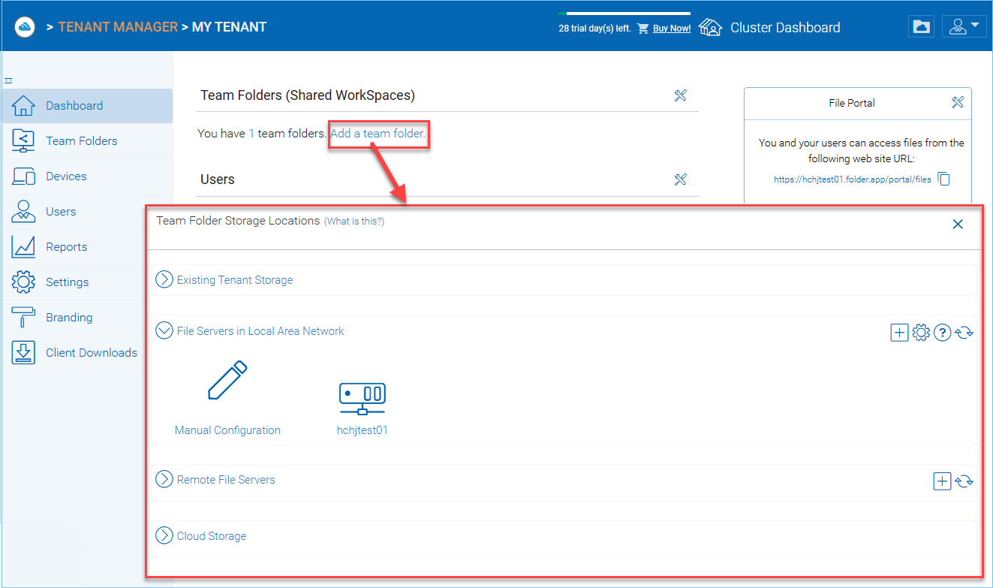Refresh the Local Area Network file servers
This screenshot has width=993, height=588.
[964, 332]
